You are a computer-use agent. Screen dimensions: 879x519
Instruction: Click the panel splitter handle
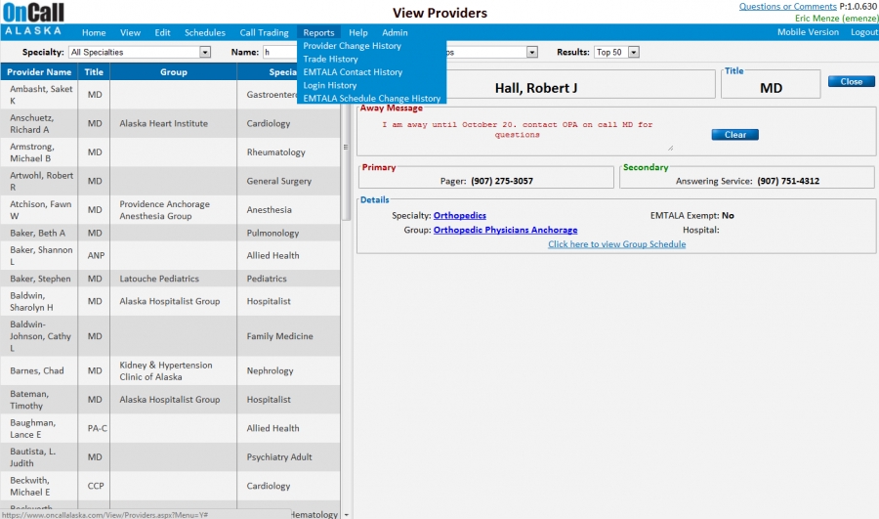(346, 148)
